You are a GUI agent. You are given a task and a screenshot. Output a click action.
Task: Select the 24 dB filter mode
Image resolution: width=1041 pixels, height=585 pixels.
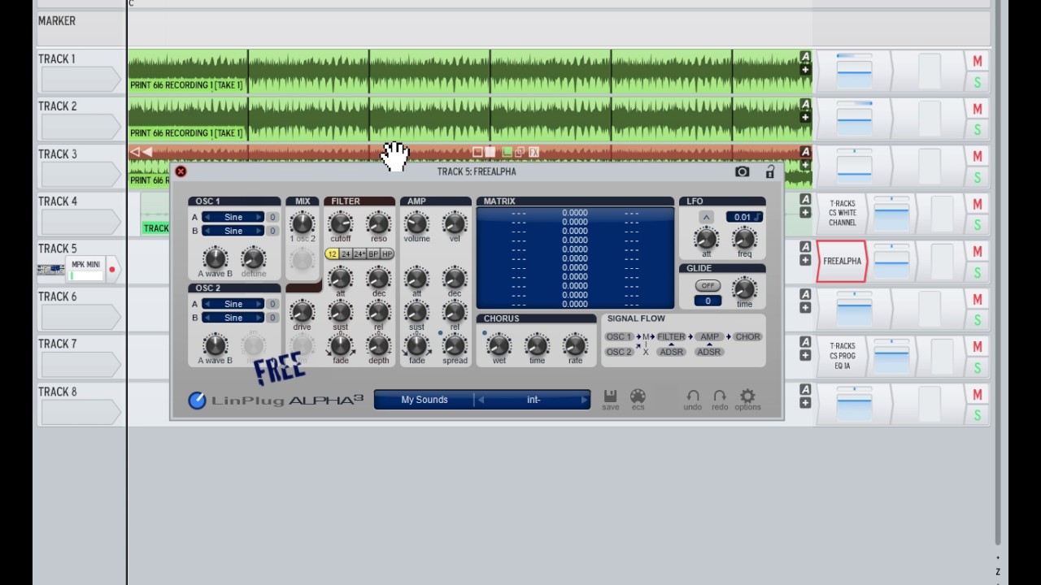346,254
